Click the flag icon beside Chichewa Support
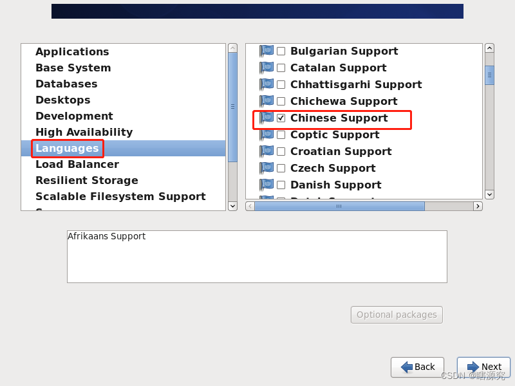Screen dimensions: 515x386 click(x=266, y=101)
